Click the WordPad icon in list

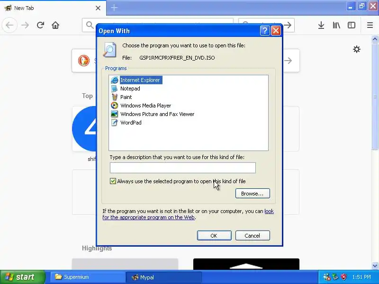[114, 123]
